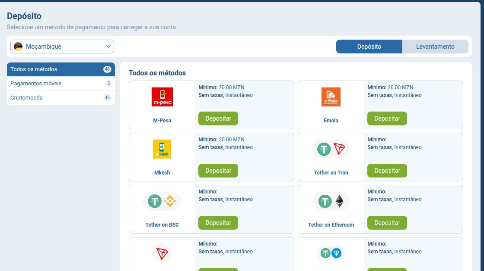Click Depositar for Mkesh
Viewport: 484px width, 271px height.
[x=218, y=171]
